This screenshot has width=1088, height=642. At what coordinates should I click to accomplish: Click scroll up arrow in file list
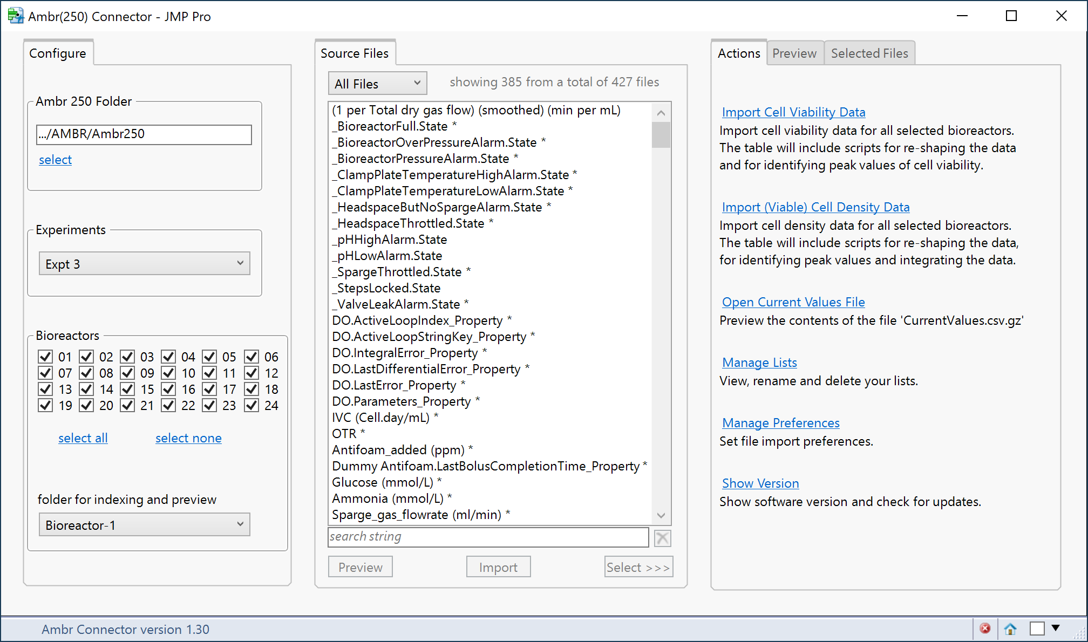(661, 113)
